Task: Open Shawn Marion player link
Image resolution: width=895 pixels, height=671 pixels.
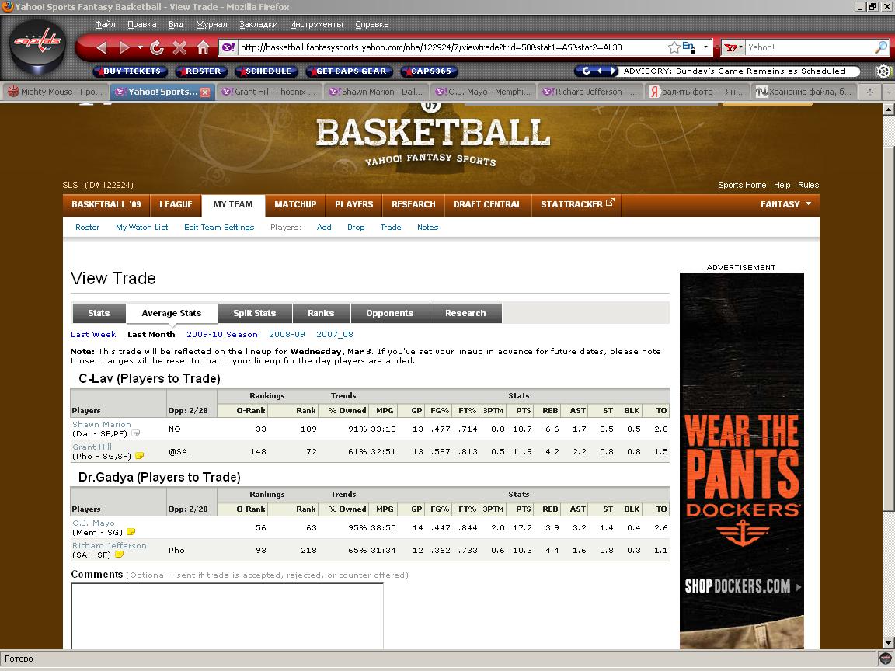Action: [102, 425]
